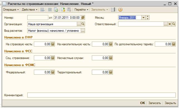Click the Закрыть button

click(170, 103)
